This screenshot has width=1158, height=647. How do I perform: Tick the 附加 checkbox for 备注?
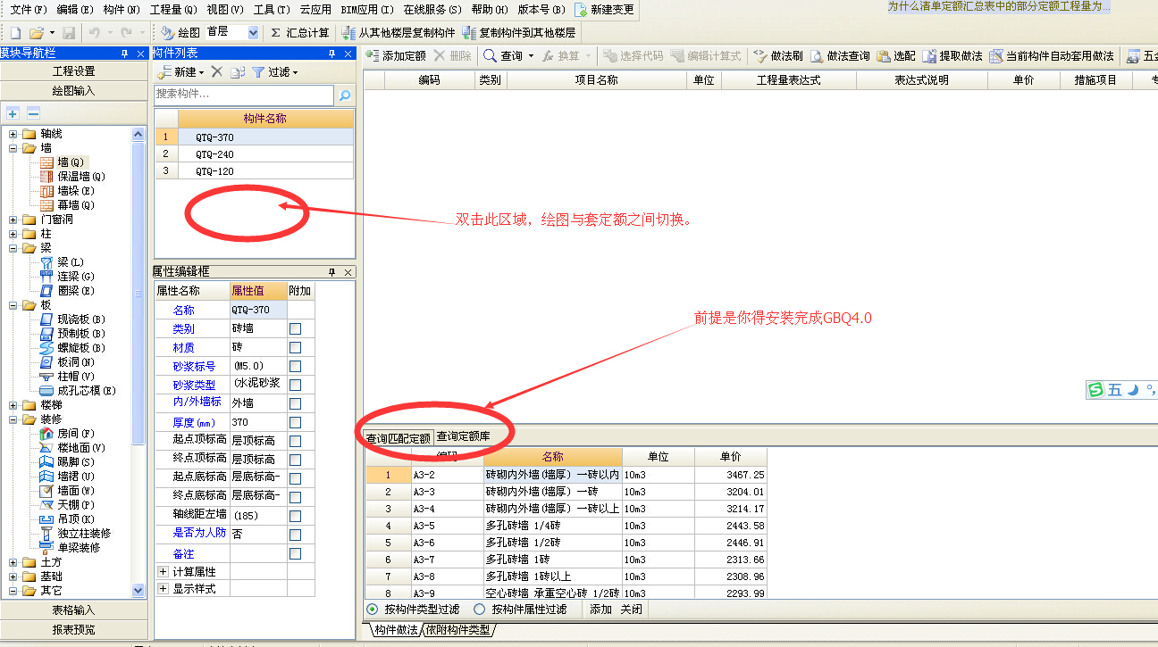[296, 553]
